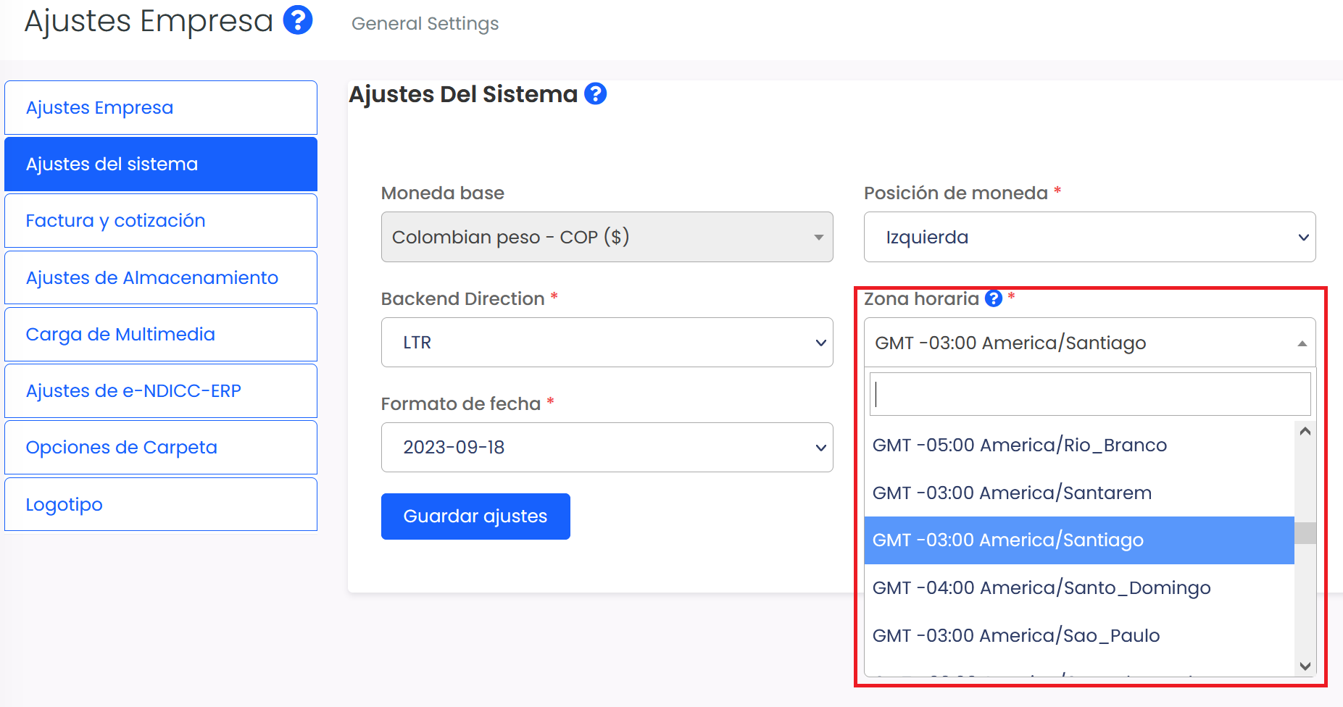Switch to Carga de Multimedia tab
The height and width of the screenshot is (707, 1343).
pyautogui.click(x=161, y=335)
